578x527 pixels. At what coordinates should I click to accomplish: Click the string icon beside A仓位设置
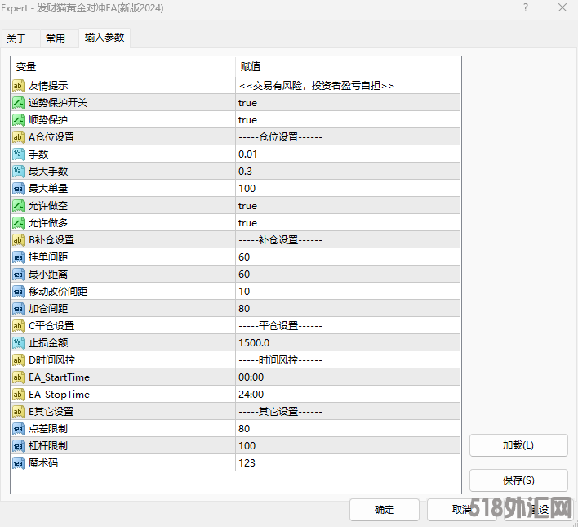[x=19, y=137]
